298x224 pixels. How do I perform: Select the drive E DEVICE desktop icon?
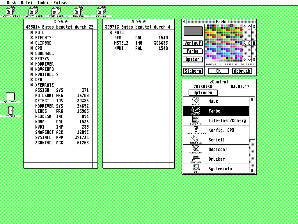coord(101,11)
